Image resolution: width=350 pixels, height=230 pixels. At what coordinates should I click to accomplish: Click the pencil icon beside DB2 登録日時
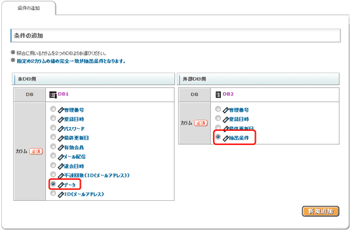point(226,119)
